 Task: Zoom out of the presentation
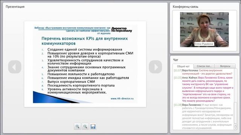coord(85,126)
